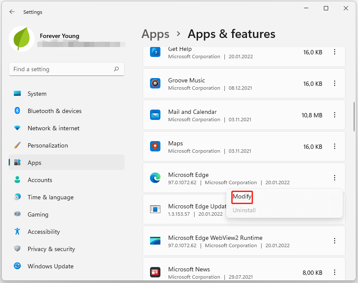Open Accessibility settings
Viewport: 358px width, 283px height.
[67, 232]
